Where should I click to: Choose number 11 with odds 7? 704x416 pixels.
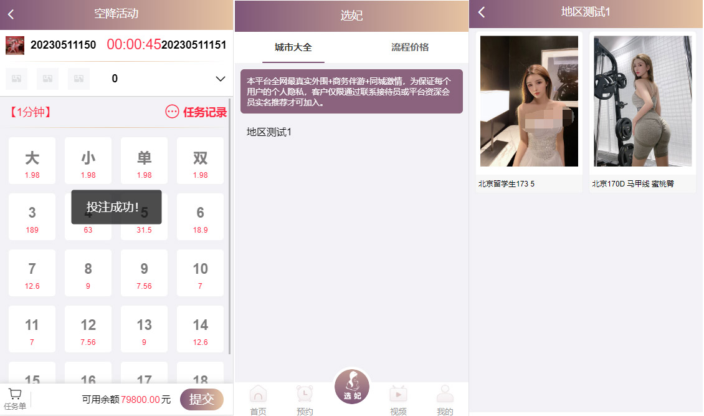pos(32,329)
